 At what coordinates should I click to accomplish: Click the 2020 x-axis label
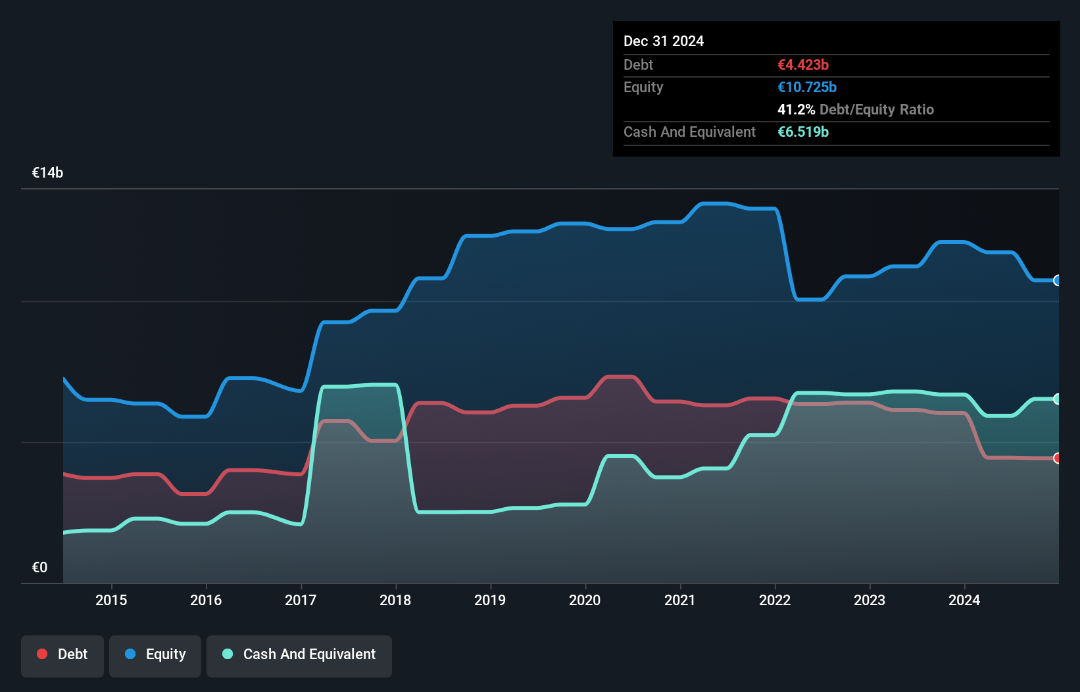point(585,600)
